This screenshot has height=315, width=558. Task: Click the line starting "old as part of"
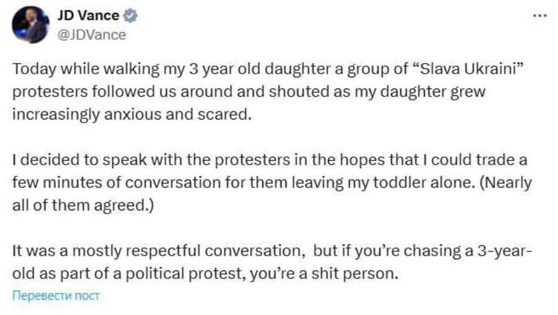pyautogui.click(x=205, y=274)
